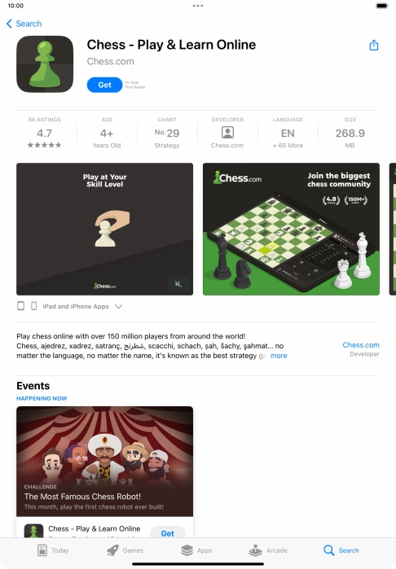Image resolution: width=396 pixels, height=569 pixels.
Task: View the EN language info with 65 more
Action: click(x=288, y=133)
